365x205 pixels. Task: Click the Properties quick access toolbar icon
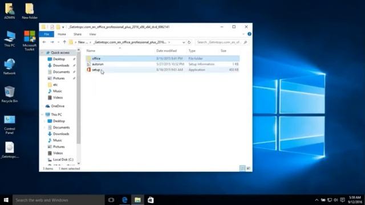pos(52,27)
